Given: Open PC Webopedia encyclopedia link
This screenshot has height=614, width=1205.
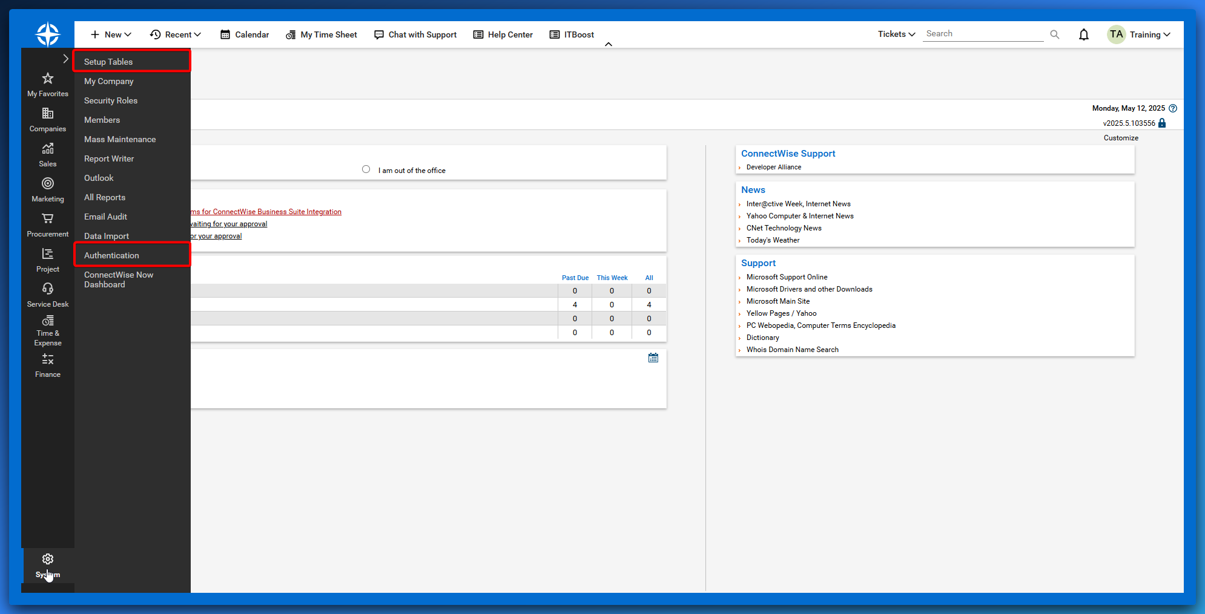Looking at the screenshot, I should pyautogui.click(x=820, y=325).
